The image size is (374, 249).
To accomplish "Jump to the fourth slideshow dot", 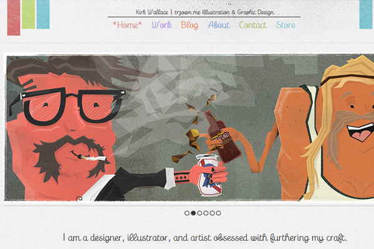I will click(206, 213).
